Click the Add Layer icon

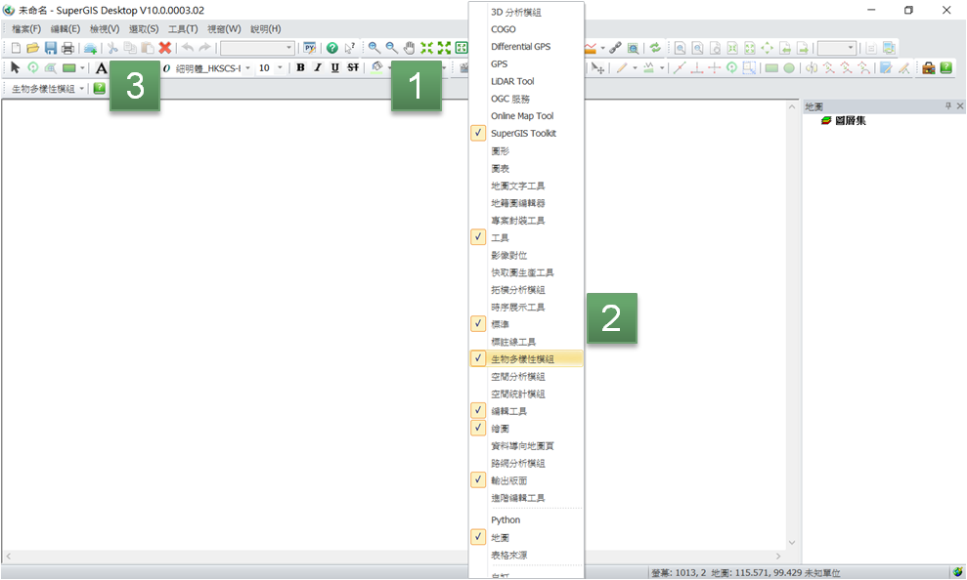pos(90,48)
